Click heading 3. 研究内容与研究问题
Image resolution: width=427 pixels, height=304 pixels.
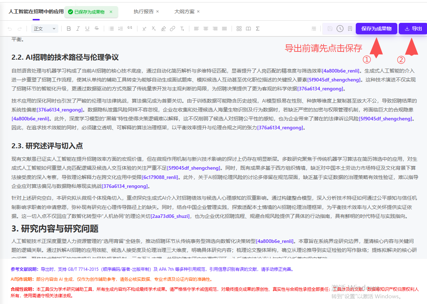coord(55,229)
